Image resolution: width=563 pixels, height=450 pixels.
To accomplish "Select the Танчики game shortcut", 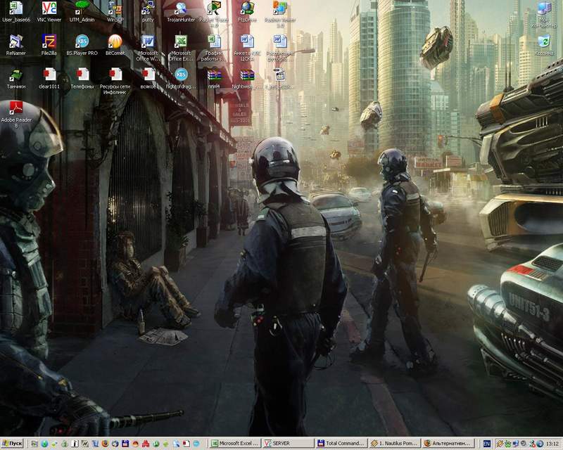I will pyautogui.click(x=15, y=79).
